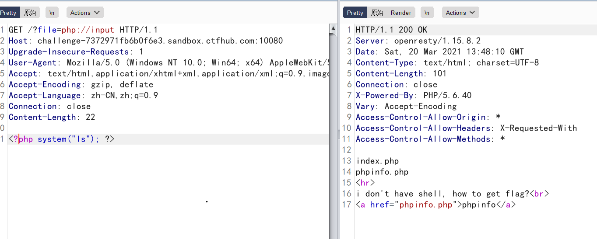Click HTTP/1.1 200 OK status line
Viewport: 597px width, 239px height.
(x=391, y=30)
